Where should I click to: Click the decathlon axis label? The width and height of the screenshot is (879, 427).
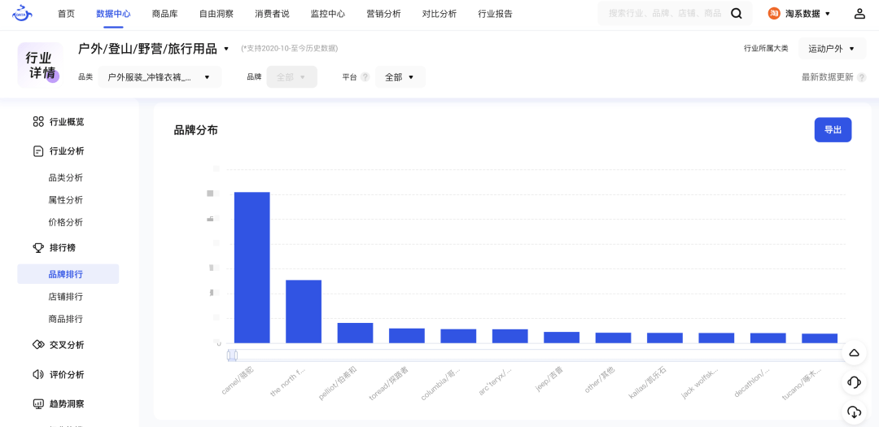752,383
